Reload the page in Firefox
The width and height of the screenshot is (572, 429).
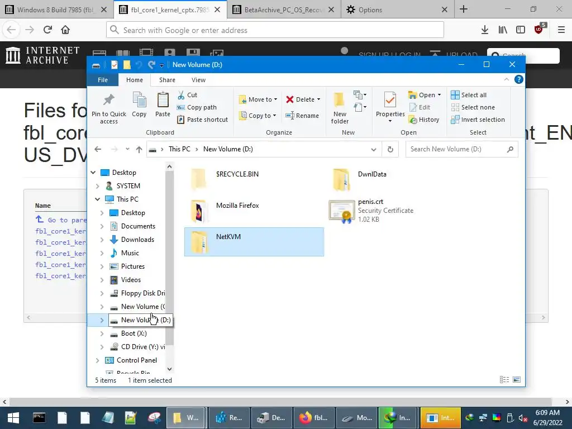tap(47, 30)
